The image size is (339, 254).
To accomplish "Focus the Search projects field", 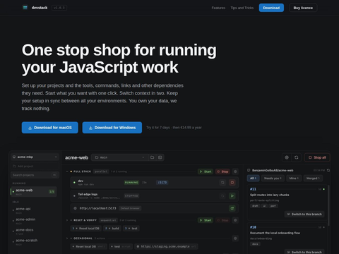I will click(x=35, y=175).
